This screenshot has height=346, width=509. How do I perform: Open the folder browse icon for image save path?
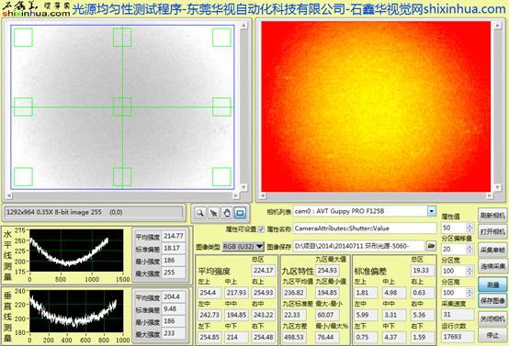431,246
